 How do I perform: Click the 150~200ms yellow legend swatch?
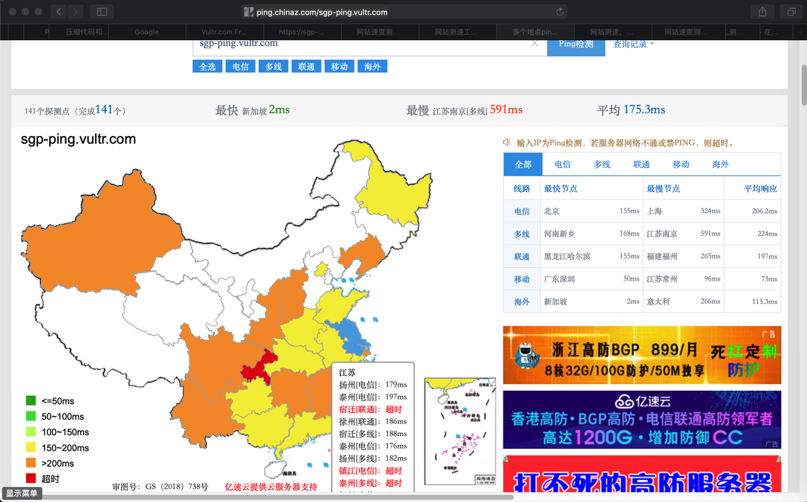tap(30, 448)
